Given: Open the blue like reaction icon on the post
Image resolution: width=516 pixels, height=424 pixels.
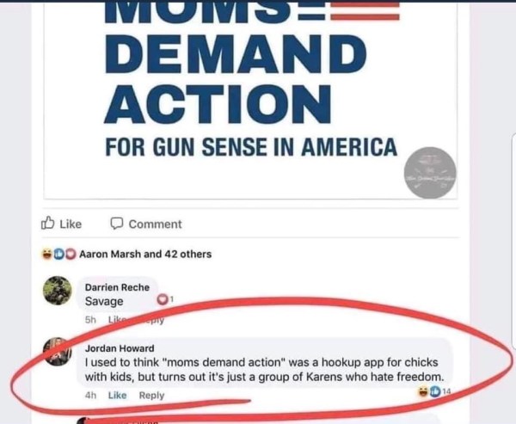Looking at the screenshot, I should (58, 254).
